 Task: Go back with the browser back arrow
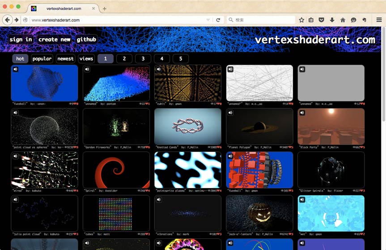[8, 20]
